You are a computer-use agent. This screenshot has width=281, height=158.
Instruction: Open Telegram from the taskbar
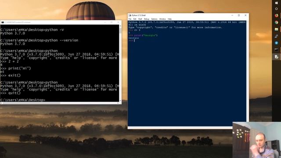coord(276,43)
